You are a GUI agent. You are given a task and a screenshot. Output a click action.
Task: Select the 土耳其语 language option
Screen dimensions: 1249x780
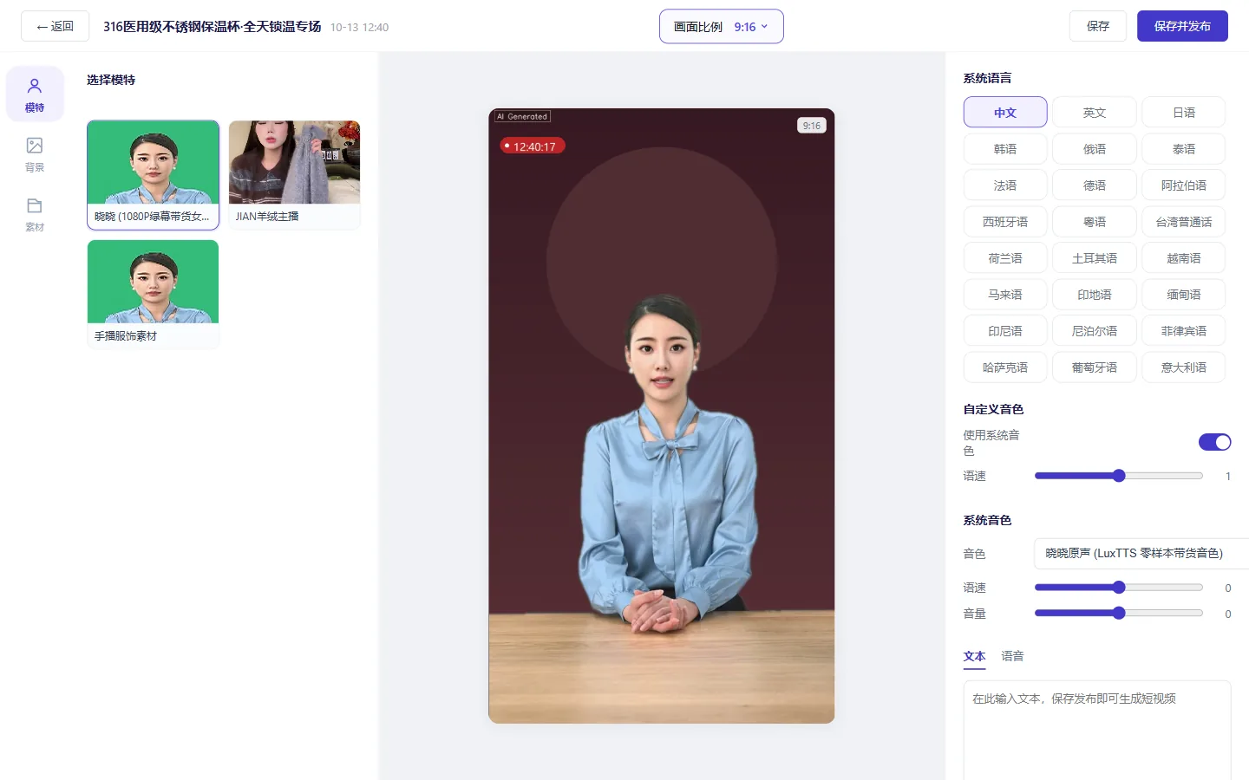coord(1095,258)
